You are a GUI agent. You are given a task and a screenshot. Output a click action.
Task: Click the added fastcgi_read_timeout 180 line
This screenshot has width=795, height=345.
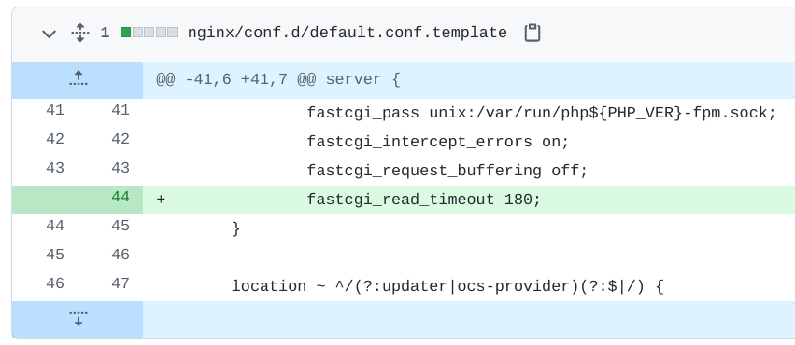tap(424, 200)
